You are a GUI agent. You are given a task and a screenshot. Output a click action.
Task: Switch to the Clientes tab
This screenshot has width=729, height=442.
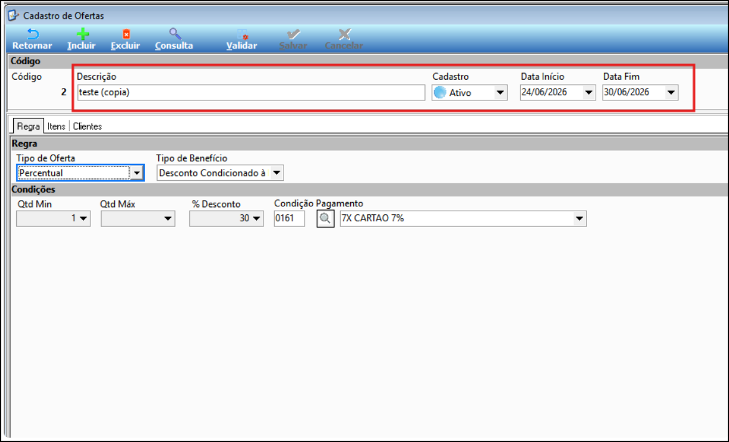pos(87,126)
